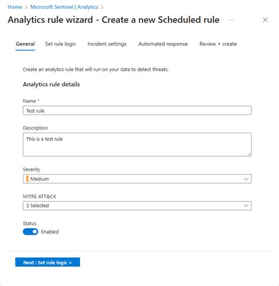Viewport: 279px width, 286px height.
Task: Toggle the Status Enabled switch
Action: coord(31,232)
